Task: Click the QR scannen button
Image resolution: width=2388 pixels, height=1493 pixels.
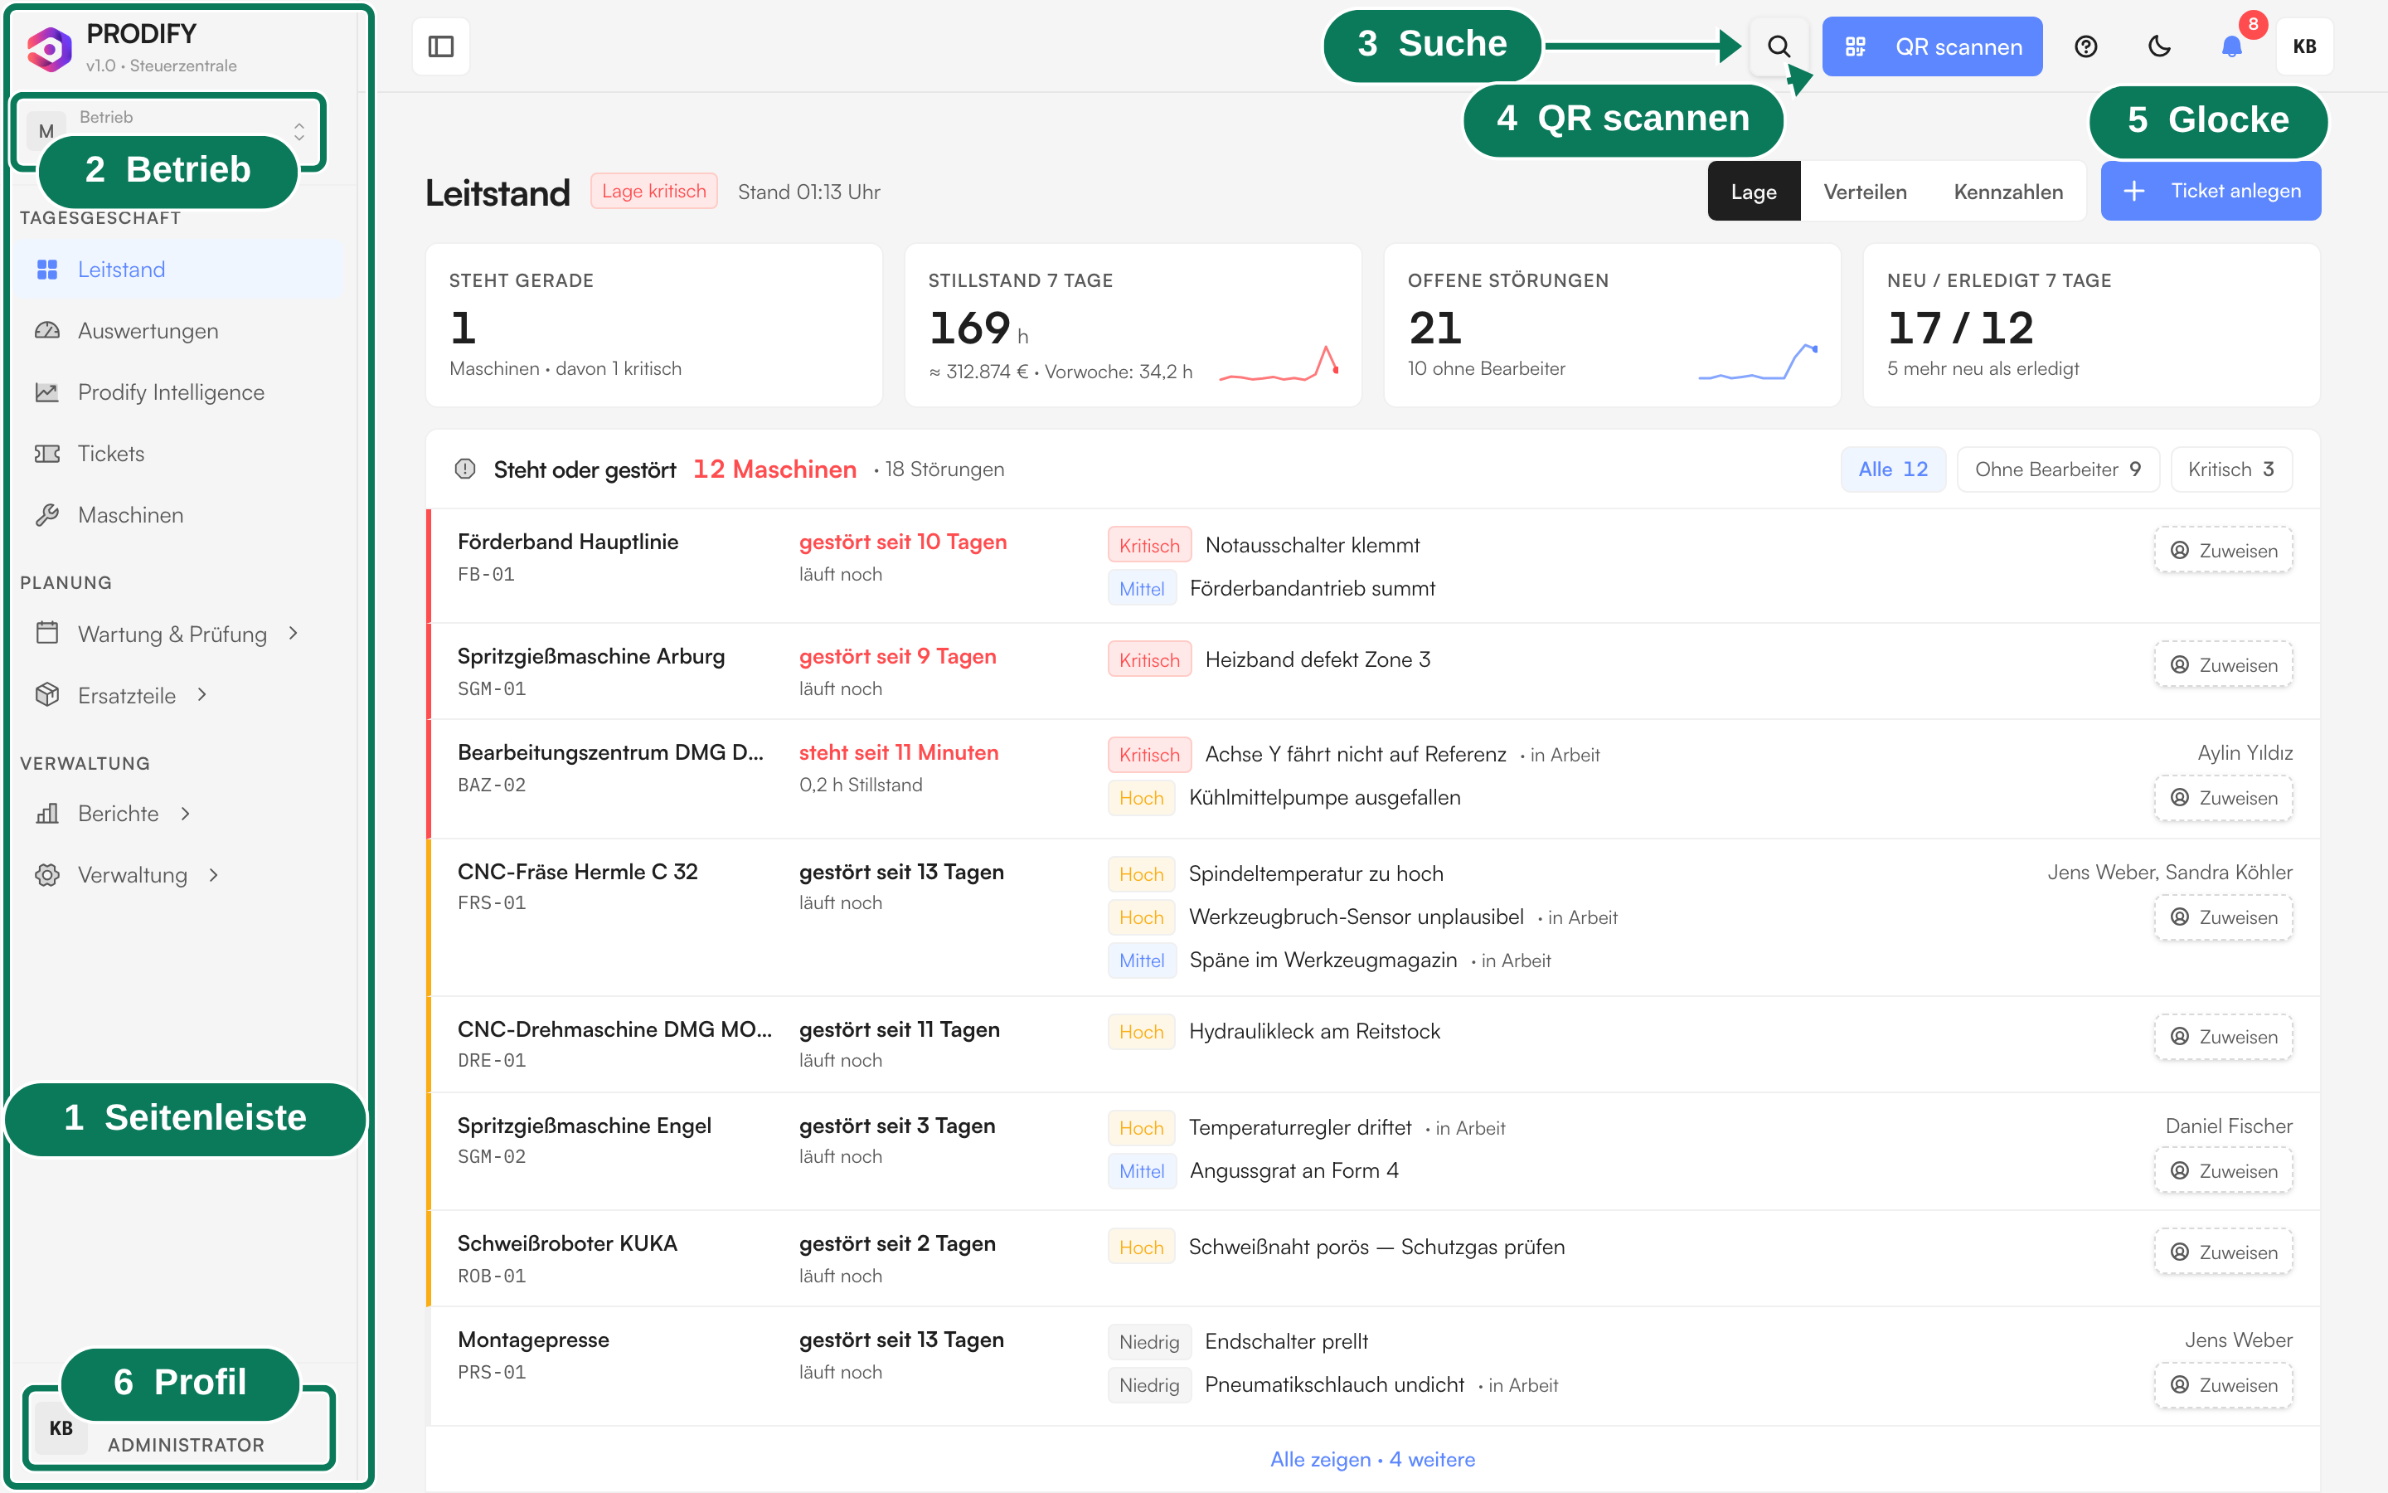Action: click(x=1931, y=46)
